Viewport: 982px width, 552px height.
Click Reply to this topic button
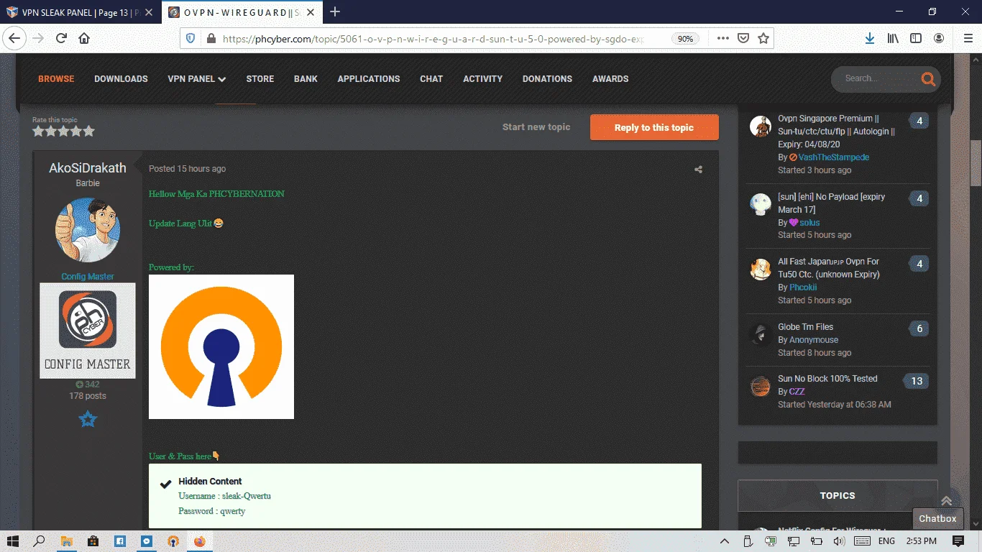click(654, 127)
